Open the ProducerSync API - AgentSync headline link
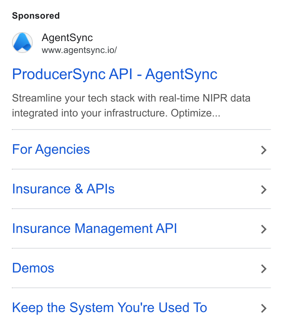Viewport: 283px width, 327px height. (115, 74)
